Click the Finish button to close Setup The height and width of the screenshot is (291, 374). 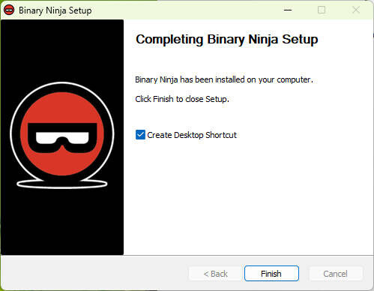(x=271, y=274)
